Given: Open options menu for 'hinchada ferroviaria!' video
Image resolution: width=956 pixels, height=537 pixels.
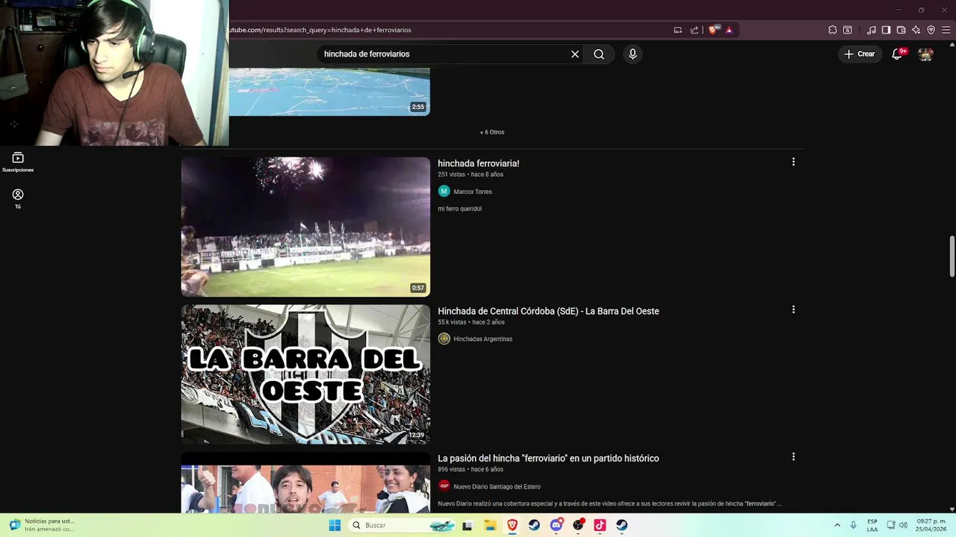Looking at the screenshot, I should click(793, 162).
